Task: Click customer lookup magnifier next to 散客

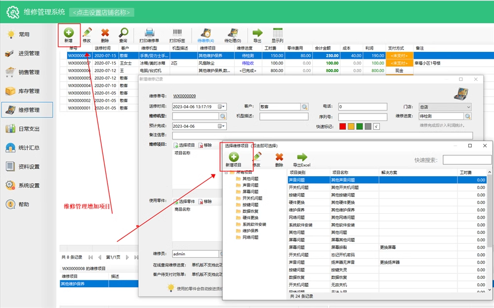Action: coord(304,107)
